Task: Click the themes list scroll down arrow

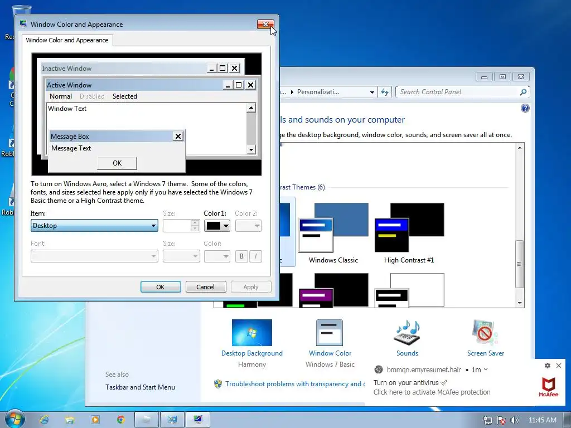Action: coord(520,303)
